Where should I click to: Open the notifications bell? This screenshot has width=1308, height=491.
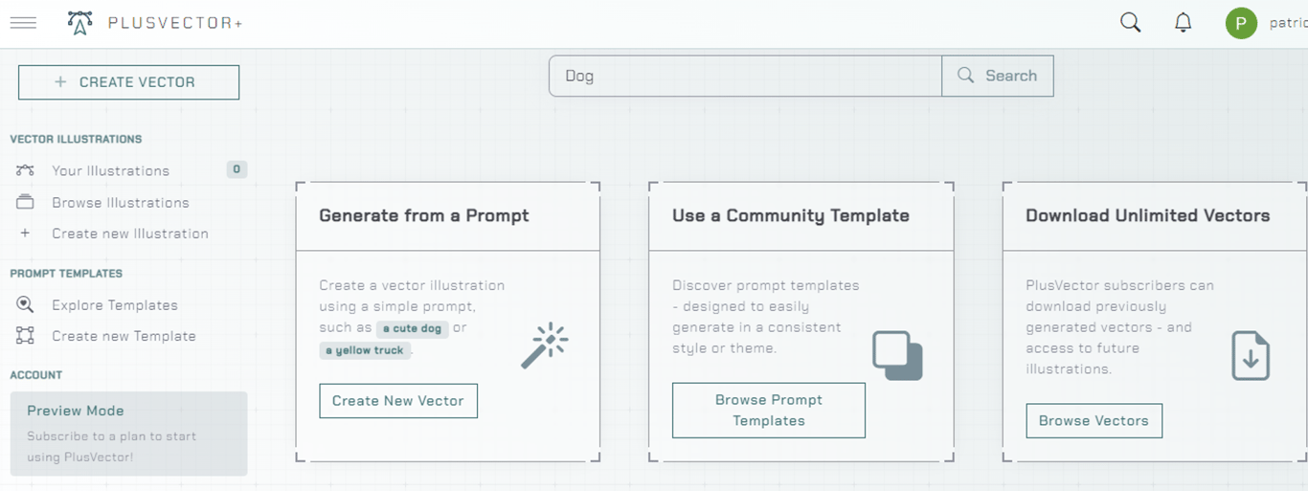click(1184, 22)
